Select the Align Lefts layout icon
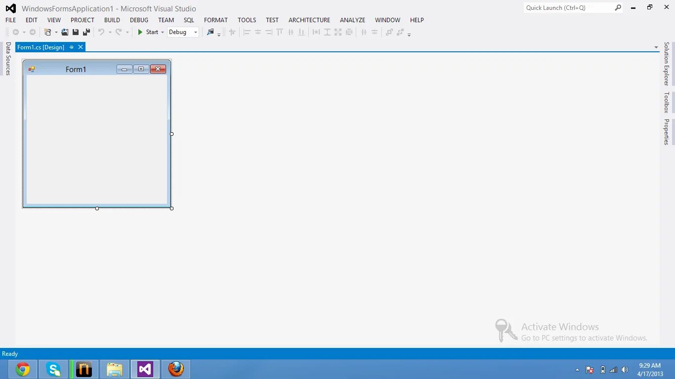 click(x=247, y=32)
